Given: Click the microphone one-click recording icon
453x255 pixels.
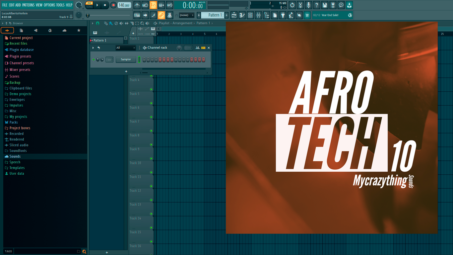Looking at the screenshot, I should [309, 5].
